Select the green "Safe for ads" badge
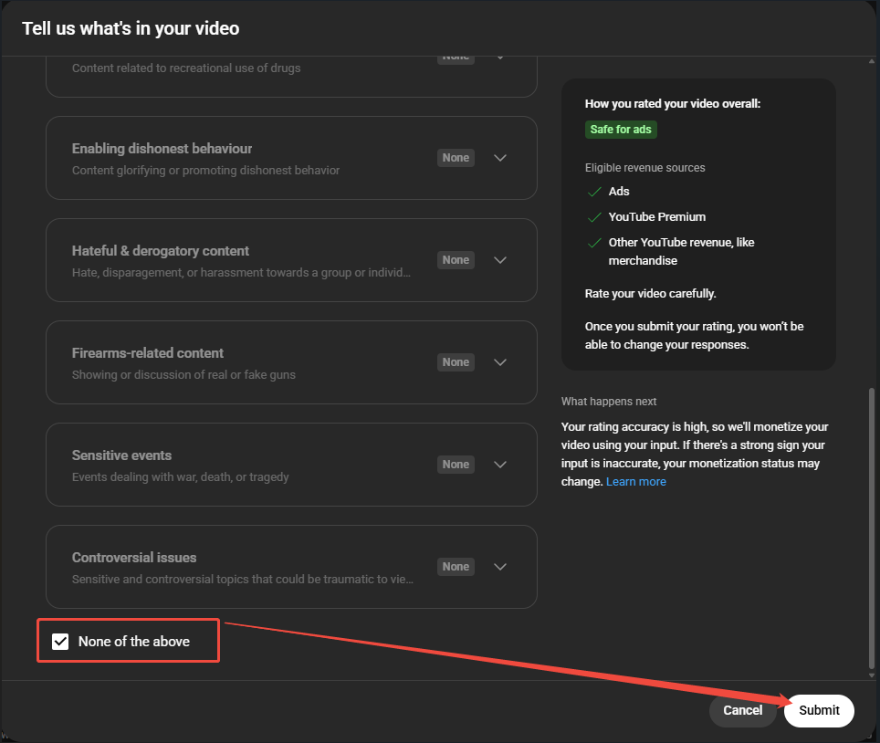Image resolution: width=880 pixels, height=743 pixels. [x=621, y=129]
